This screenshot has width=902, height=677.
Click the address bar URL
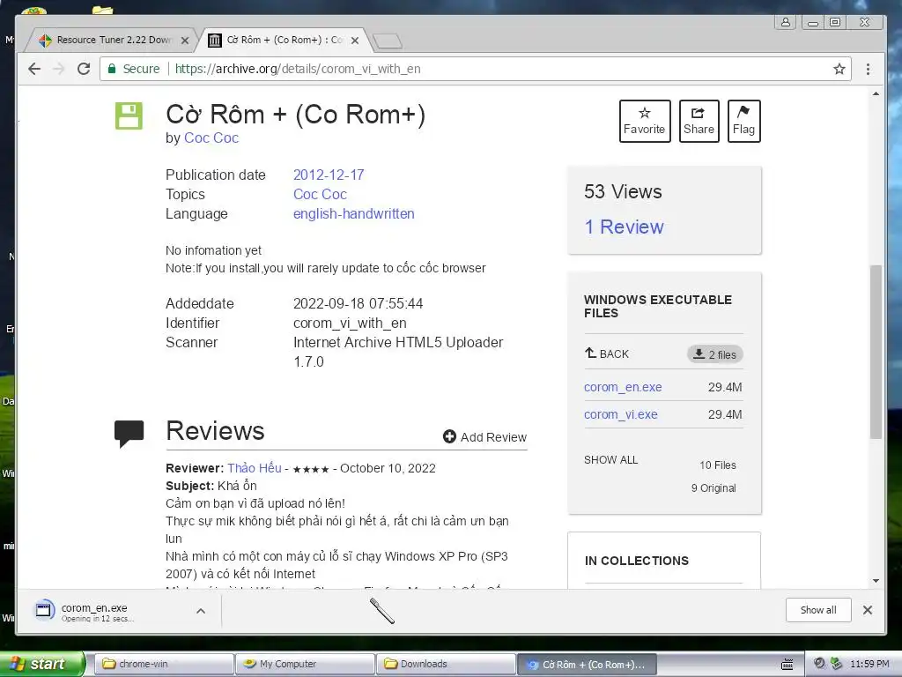(298, 69)
